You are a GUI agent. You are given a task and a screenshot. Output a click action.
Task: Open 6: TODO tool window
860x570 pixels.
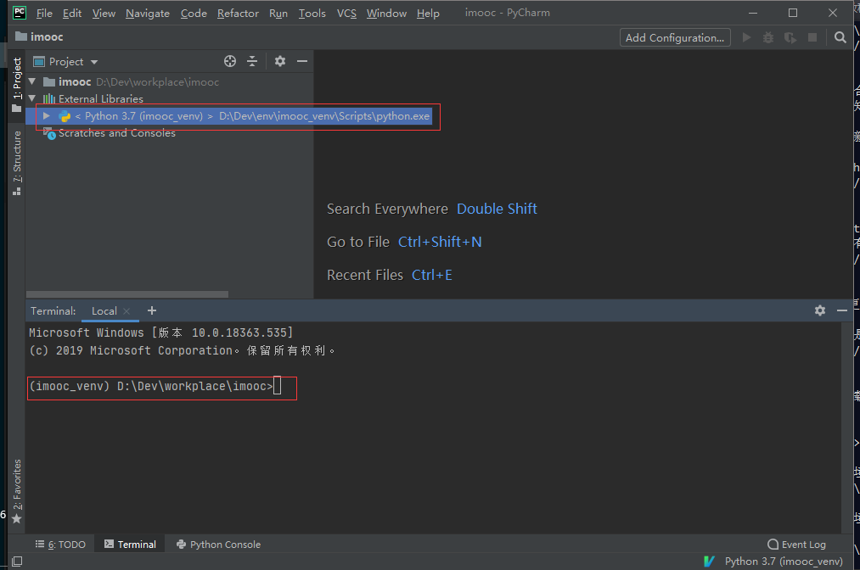(x=60, y=545)
